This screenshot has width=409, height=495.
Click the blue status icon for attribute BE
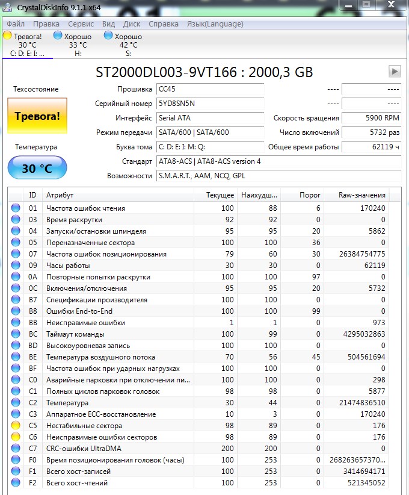16,356
